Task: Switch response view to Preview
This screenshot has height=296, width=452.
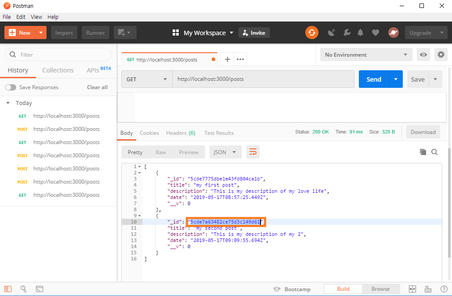Action: tap(189, 152)
